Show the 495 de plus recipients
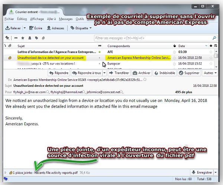The height and width of the screenshot is (185, 223). (184, 92)
